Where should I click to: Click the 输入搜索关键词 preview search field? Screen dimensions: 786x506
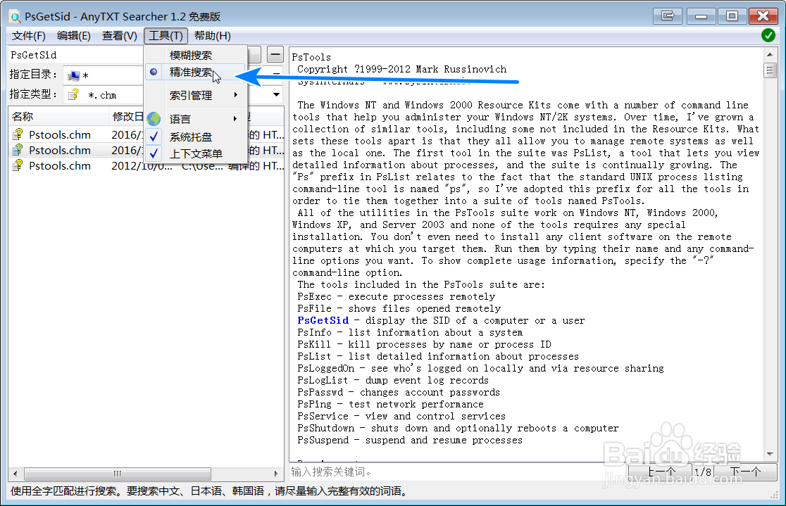point(458,472)
